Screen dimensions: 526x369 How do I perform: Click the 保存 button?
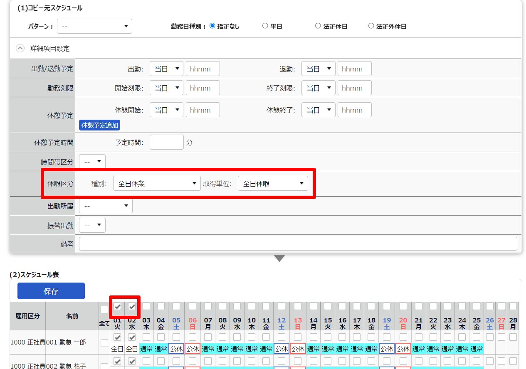pyautogui.click(x=51, y=291)
